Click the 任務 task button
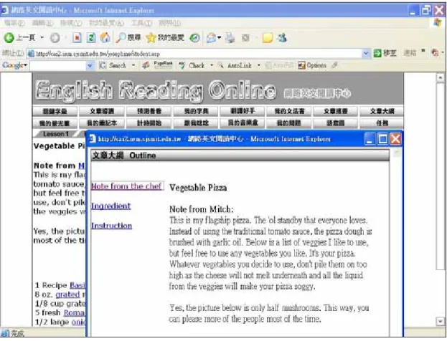This screenshot has width=447, height=341. tap(382, 123)
